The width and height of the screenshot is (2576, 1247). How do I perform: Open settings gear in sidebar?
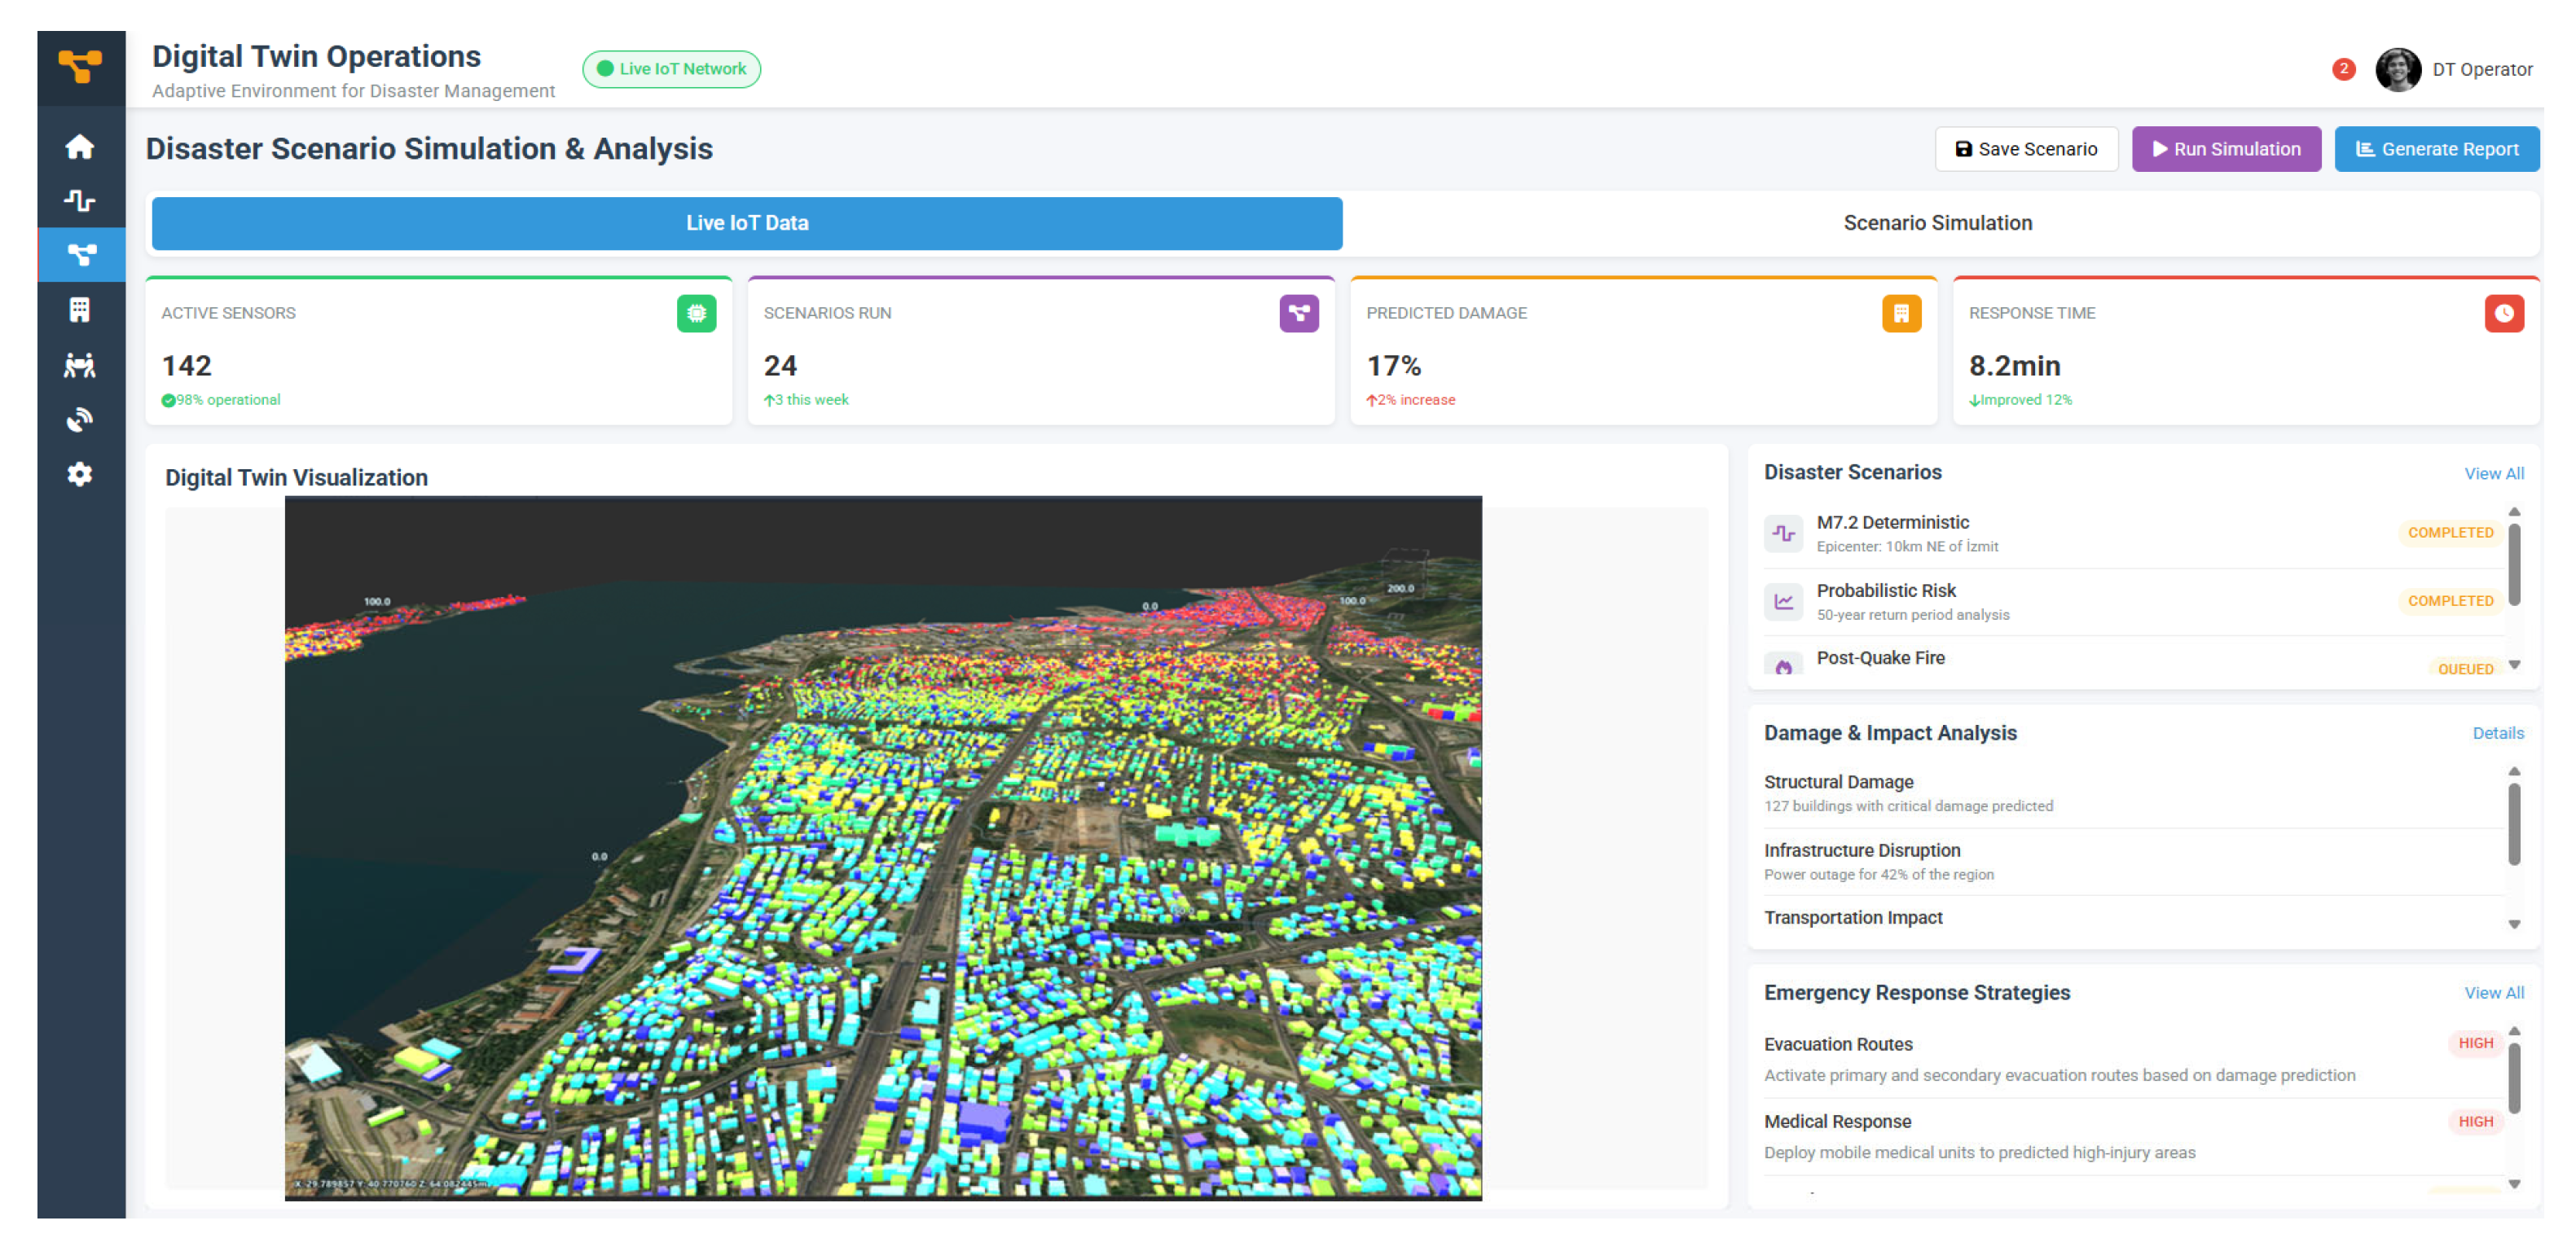[80, 474]
